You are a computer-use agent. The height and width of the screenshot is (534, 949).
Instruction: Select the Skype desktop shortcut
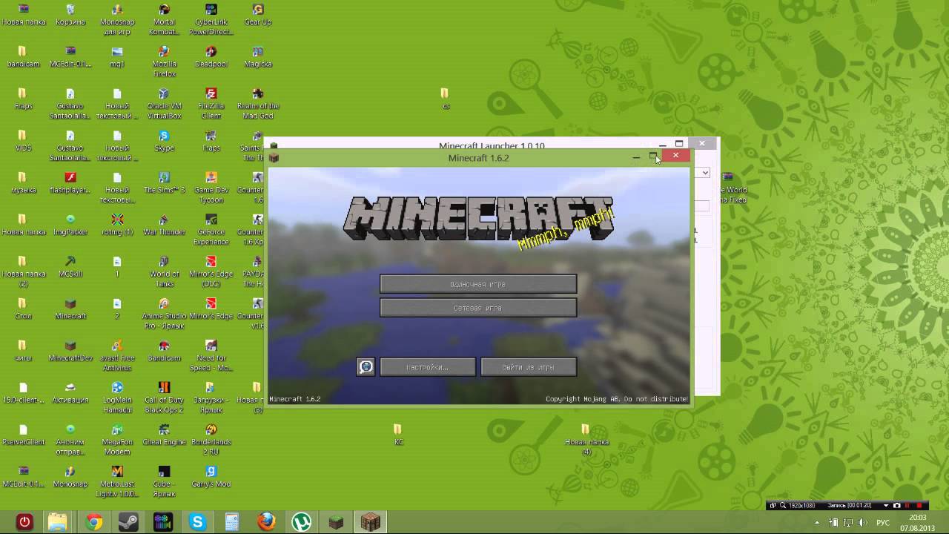[x=164, y=142]
